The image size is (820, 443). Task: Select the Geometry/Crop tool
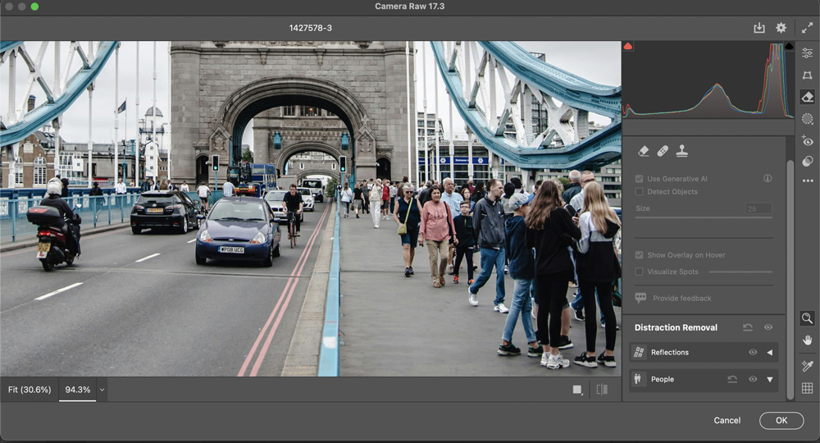coord(808,75)
